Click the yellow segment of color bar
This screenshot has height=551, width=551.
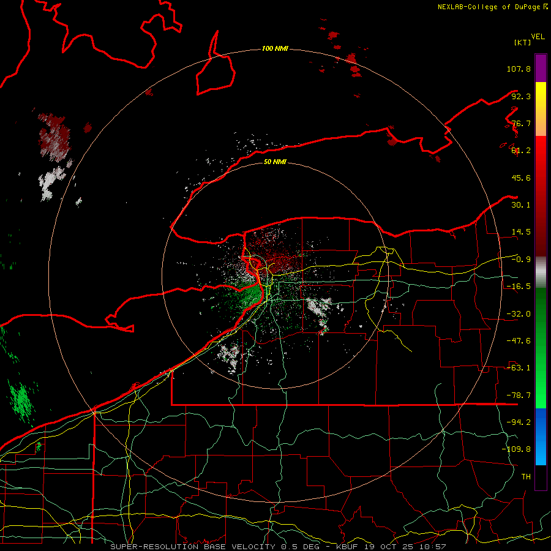pos(541,109)
